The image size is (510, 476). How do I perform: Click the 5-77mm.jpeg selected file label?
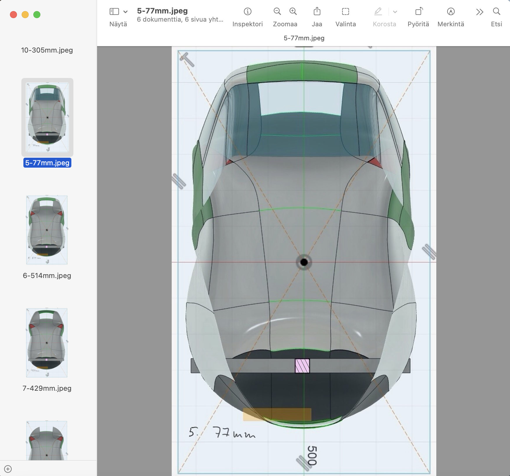tap(47, 163)
